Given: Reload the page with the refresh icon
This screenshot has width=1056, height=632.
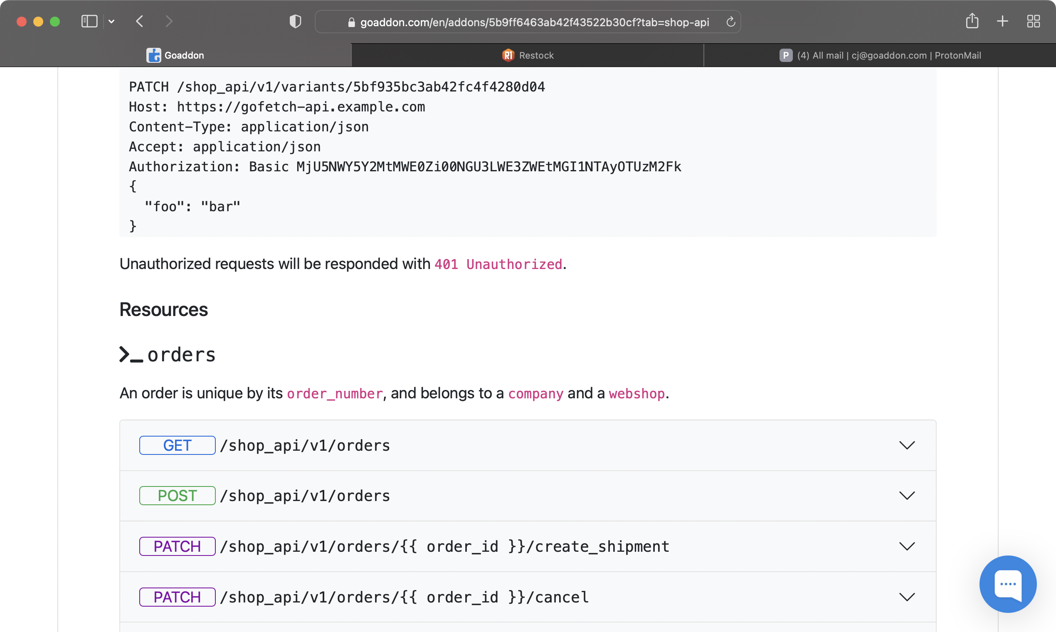Looking at the screenshot, I should pos(731,22).
